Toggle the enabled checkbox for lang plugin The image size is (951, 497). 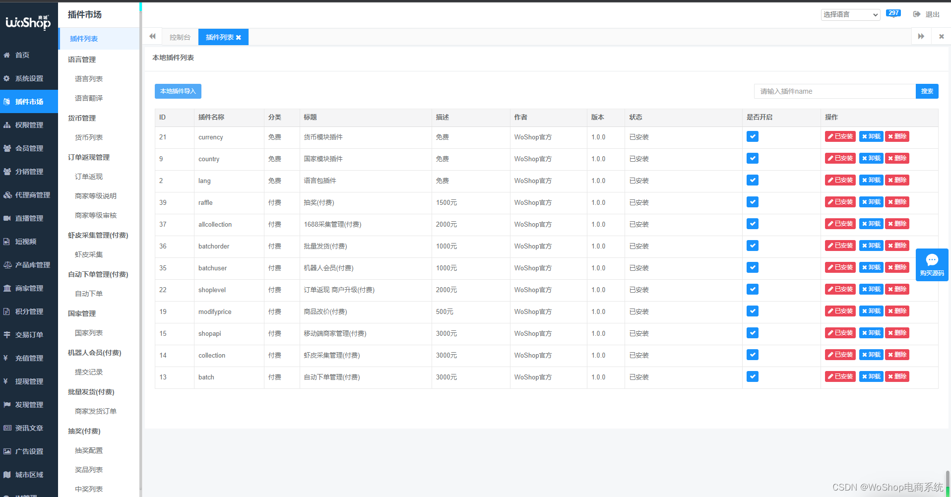(x=753, y=181)
